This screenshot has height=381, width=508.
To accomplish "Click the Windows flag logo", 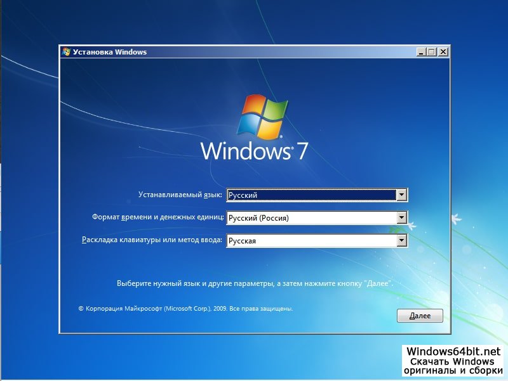I will pos(263,118).
